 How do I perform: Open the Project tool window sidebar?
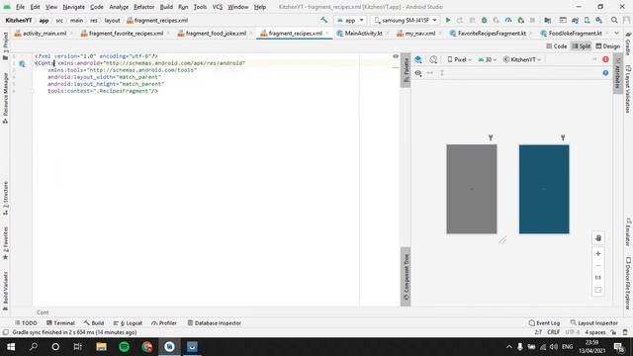point(5,46)
